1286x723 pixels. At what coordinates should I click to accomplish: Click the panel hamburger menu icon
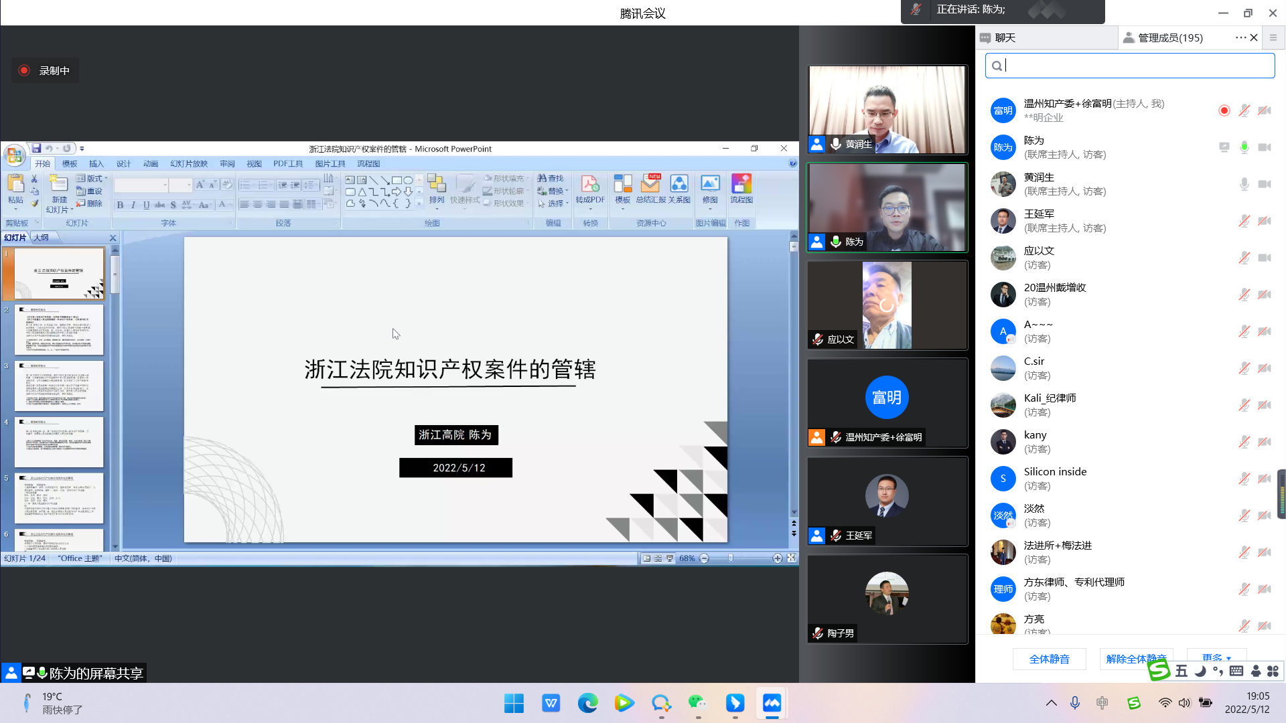click(1273, 37)
